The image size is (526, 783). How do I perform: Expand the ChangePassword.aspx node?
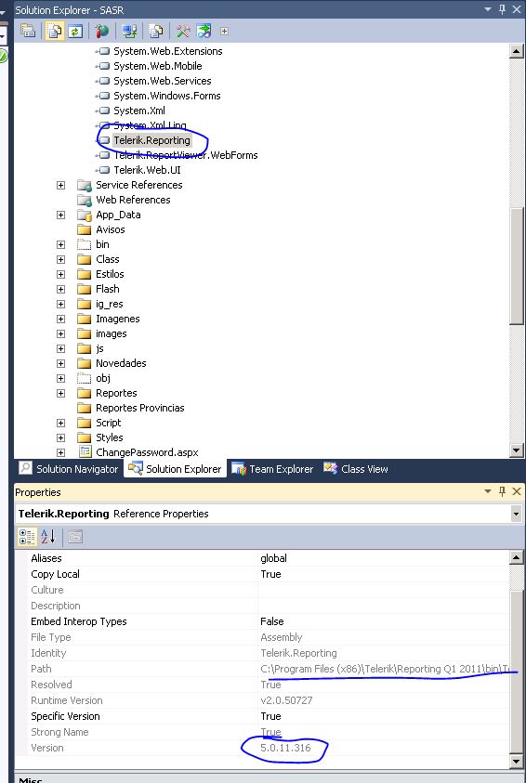(61, 453)
